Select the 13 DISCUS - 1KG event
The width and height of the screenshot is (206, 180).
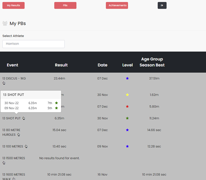(x=14, y=79)
